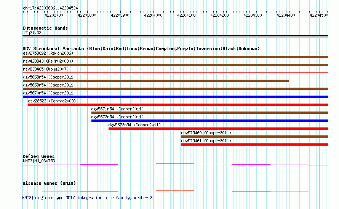Click the dgv5670n54 (Cooper2011) label
Image resolution: width=339 pixels, height=209 pixels.
pyautogui.click(x=49, y=93)
